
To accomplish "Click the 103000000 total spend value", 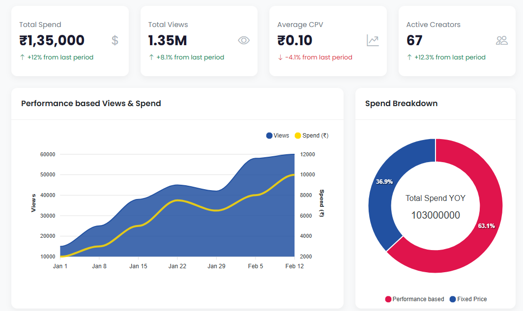I will [436, 214].
